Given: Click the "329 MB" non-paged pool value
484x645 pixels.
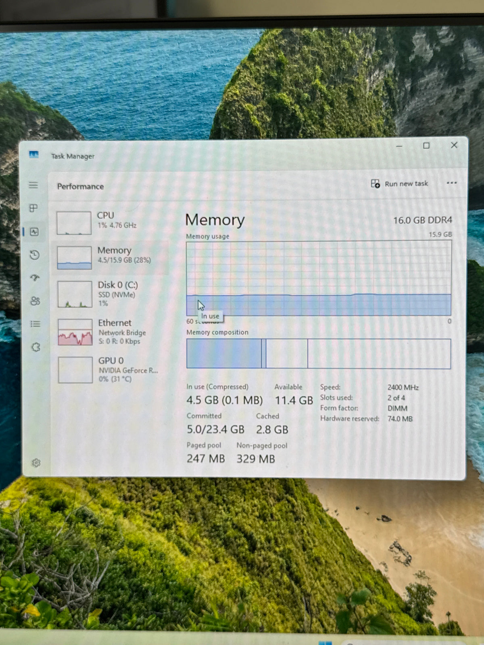Looking at the screenshot, I should click(x=256, y=459).
